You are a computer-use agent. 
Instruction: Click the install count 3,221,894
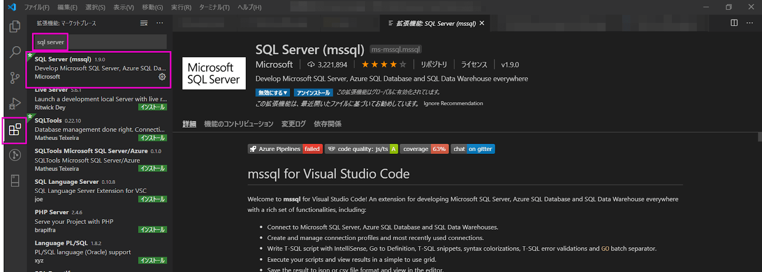(x=327, y=65)
